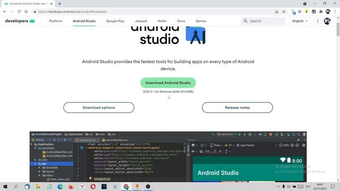Open the Games nav tab
The width and height of the screenshot is (340, 191).
pos(201,21)
